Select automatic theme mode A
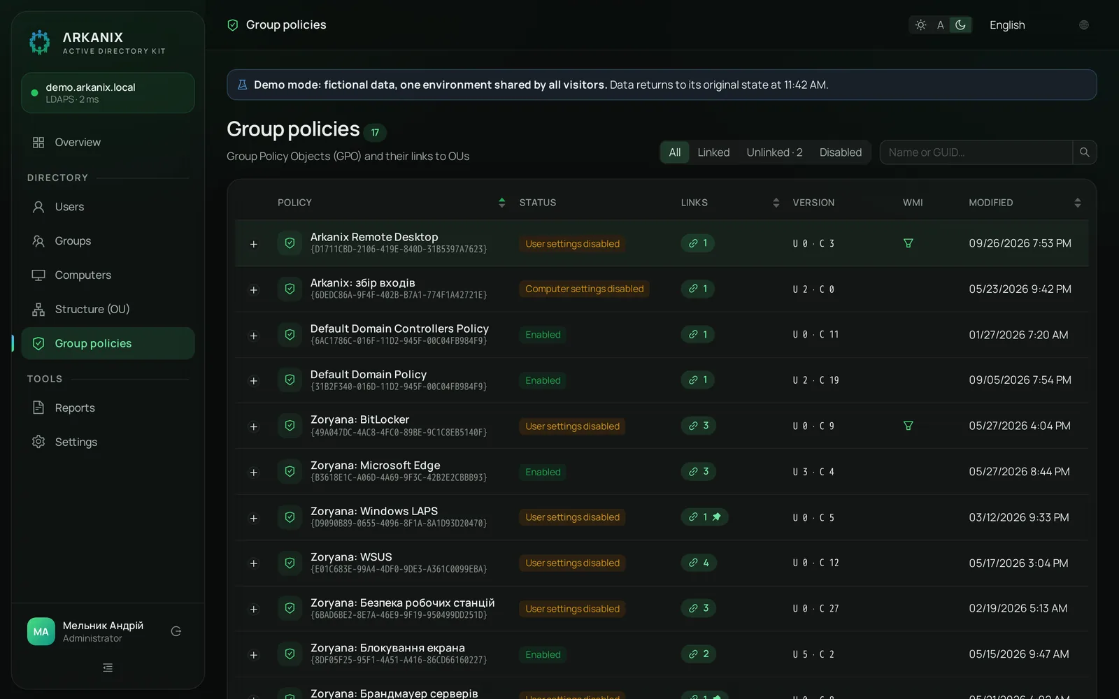This screenshot has width=1119, height=699. 941,25
